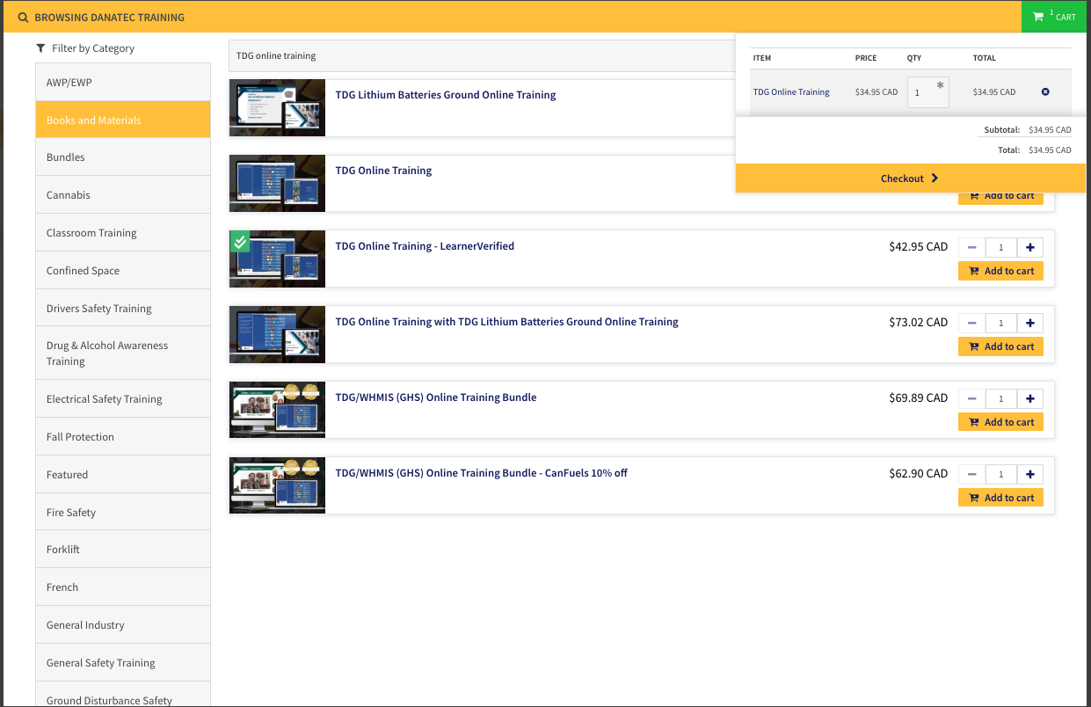Decrease quantity for $69.89 TDG/WHMIS bundle
This screenshot has width=1091, height=707.
tap(972, 398)
